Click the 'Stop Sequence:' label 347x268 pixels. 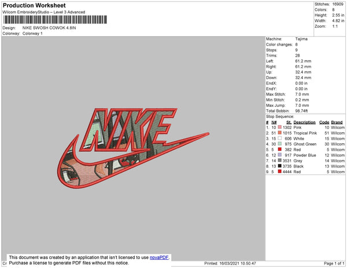click(280, 117)
